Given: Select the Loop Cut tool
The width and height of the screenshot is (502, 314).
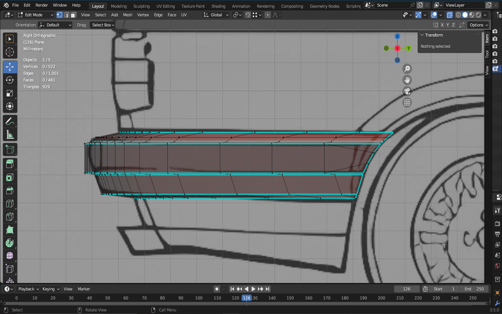Looking at the screenshot, I should tap(10, 203).
